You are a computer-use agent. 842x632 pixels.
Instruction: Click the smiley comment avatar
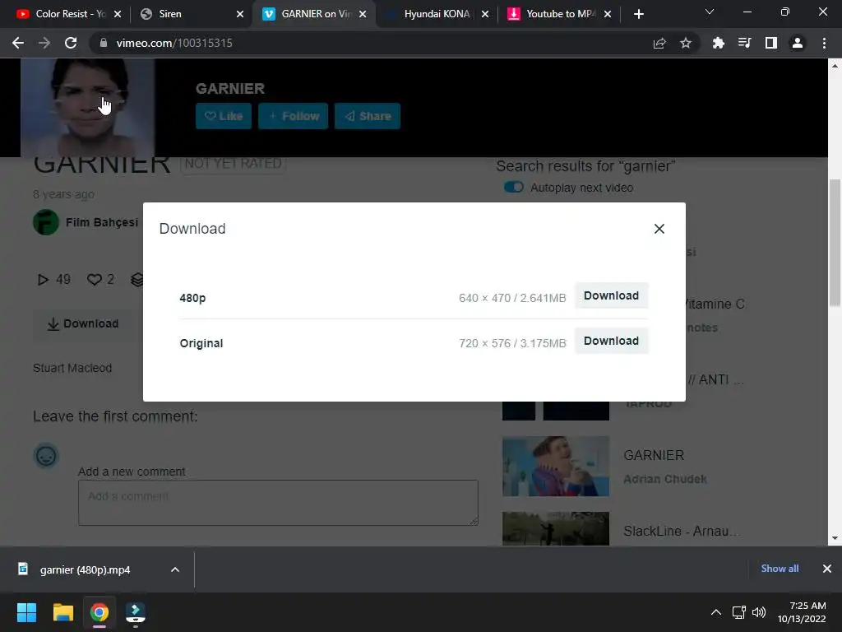[46, 456]
